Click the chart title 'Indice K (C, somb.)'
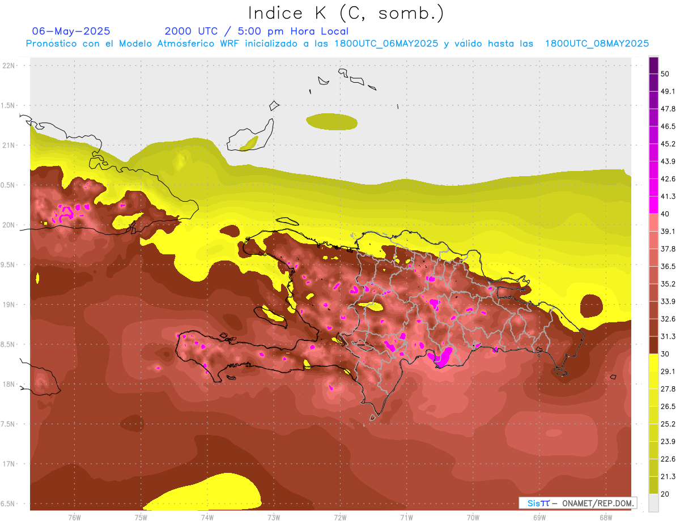Screen dimensions: 680x525 346,14
